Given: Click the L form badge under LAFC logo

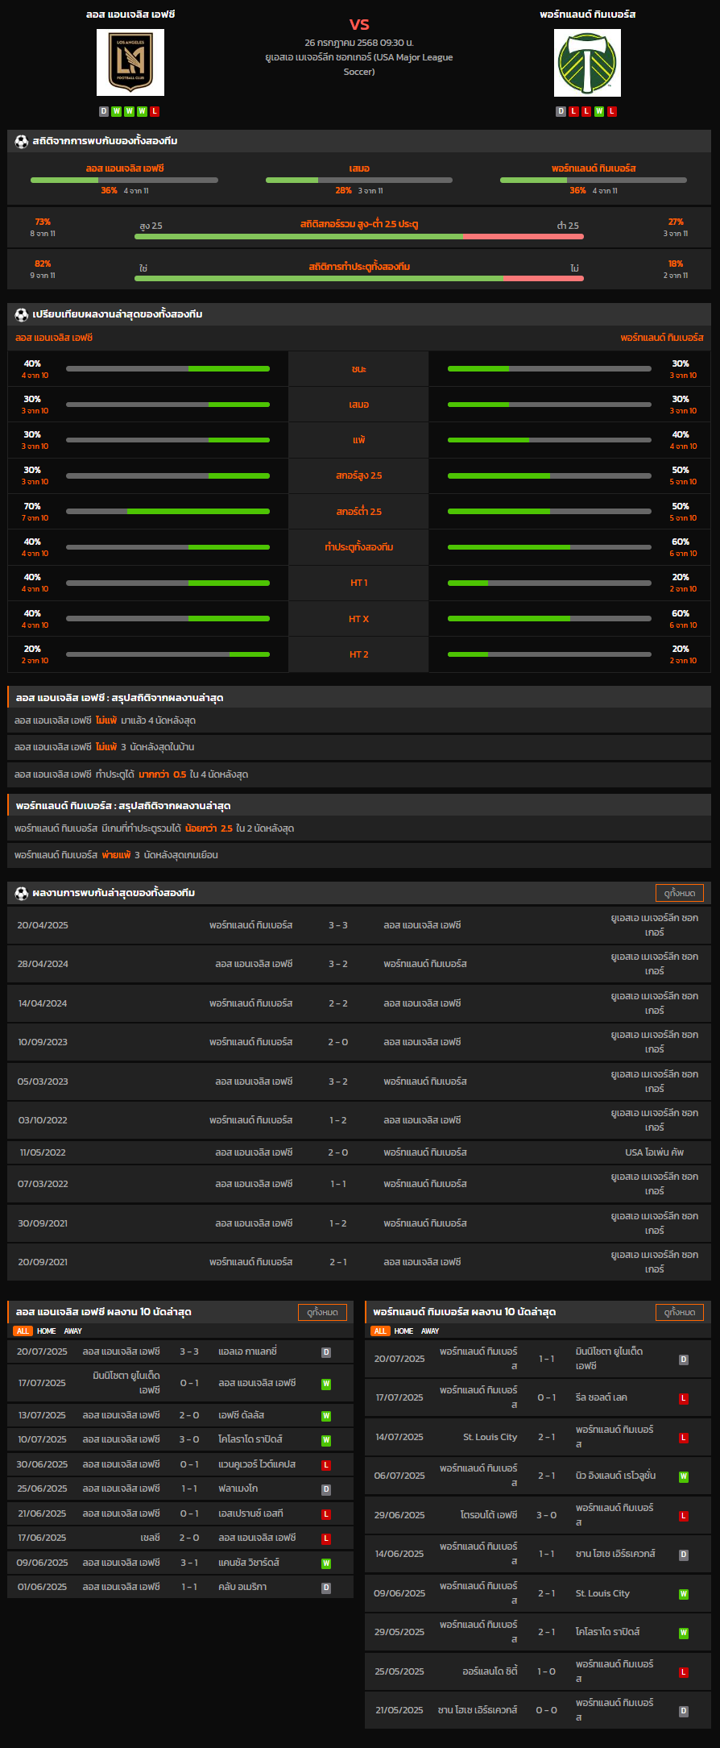Looking at the screenshot, I should [x=155, y=111].
